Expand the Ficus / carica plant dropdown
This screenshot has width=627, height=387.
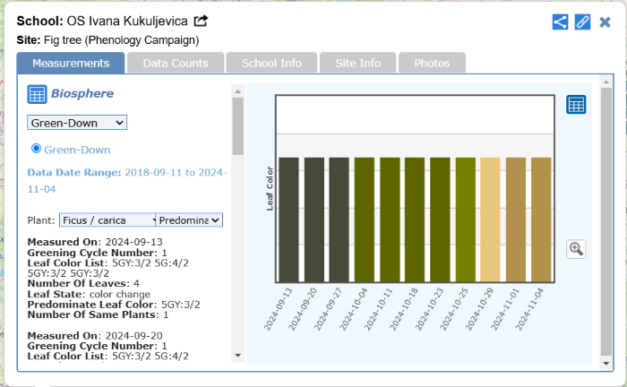(x=107, y=219)
